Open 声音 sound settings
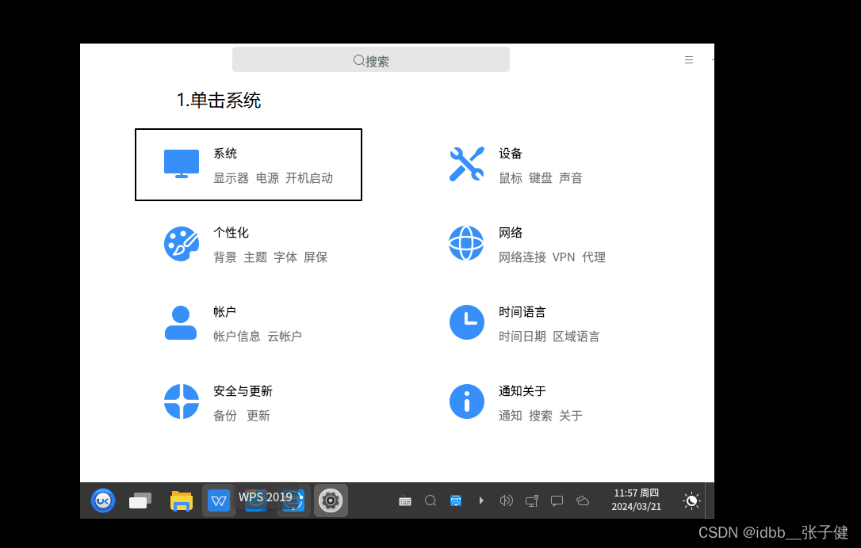Viewport: 861px width, 548px height. tap(571, 178)
